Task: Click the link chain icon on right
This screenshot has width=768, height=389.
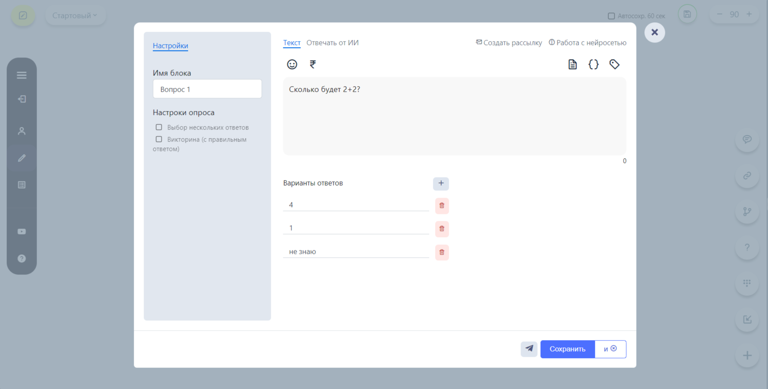Action: point(747,175)
